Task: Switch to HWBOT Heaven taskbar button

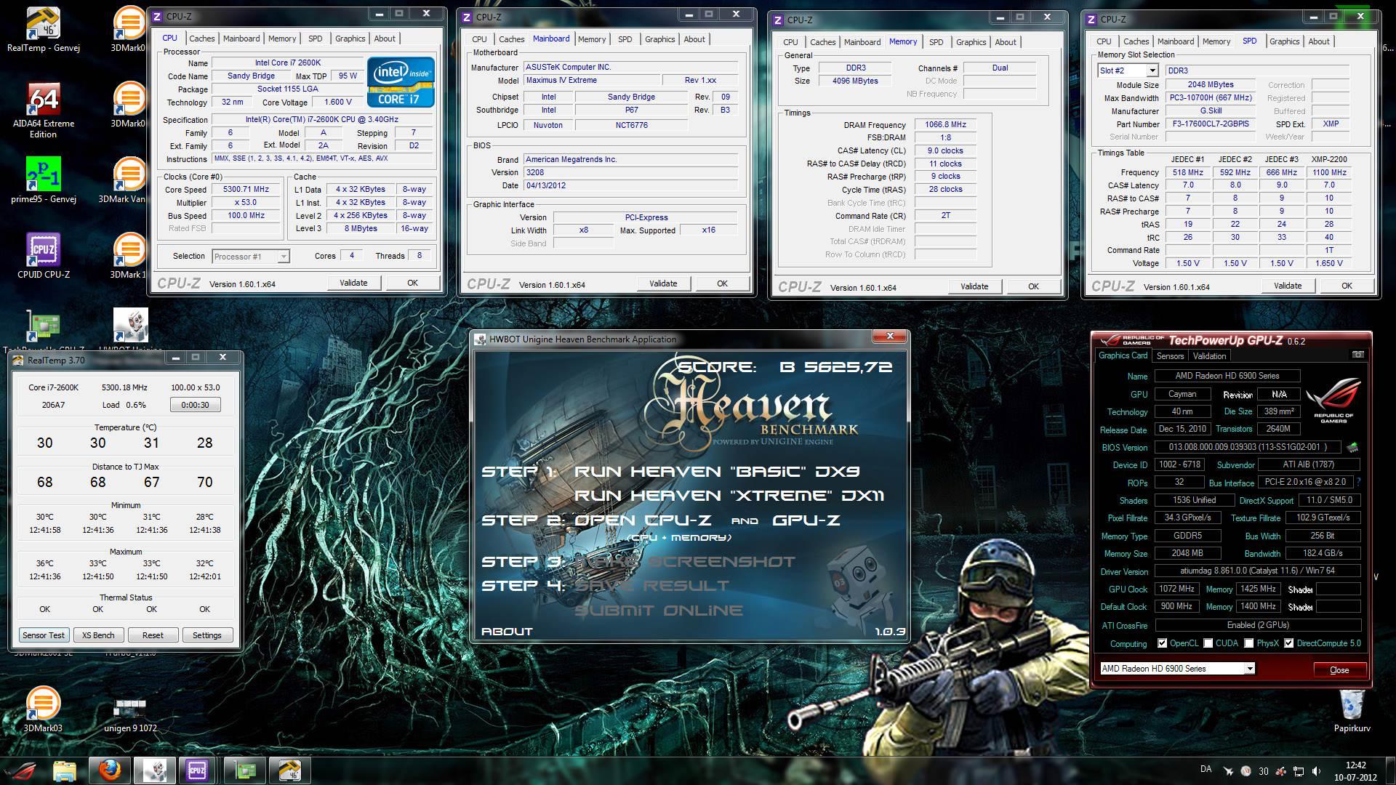Action: [154, 770]
